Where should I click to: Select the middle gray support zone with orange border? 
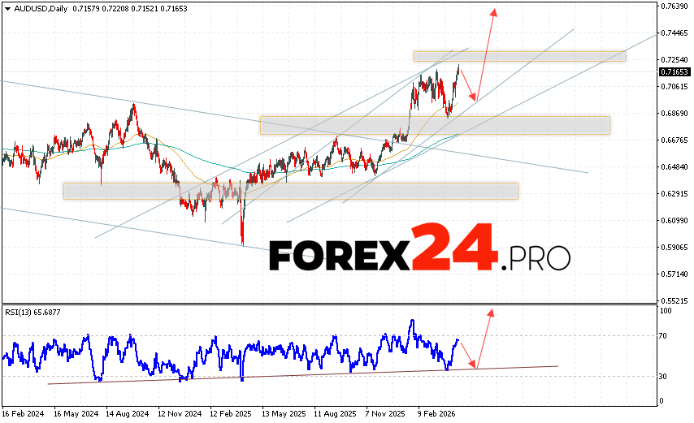tap(434, 125)
